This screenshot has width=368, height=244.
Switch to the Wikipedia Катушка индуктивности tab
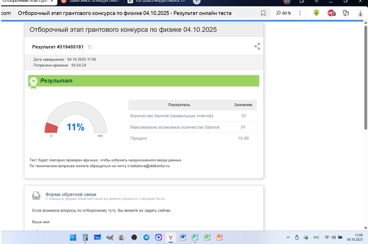(157, 1)
